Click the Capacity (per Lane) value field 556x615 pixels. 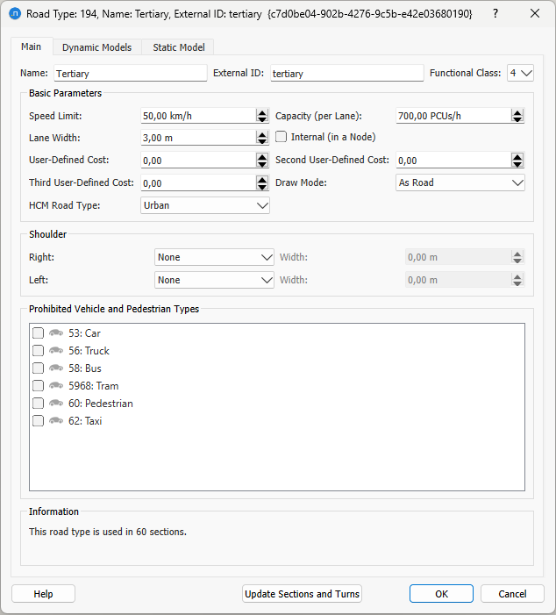[453, 116]
